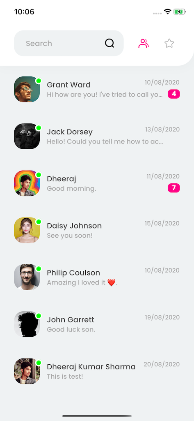194x421 pixels.
Task: Open Grant Ward's unread badge 4
Action: click(173, 94)
